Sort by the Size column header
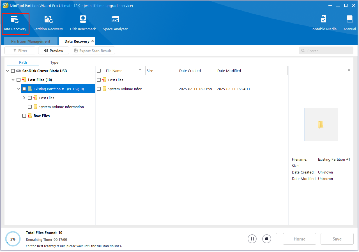359x252 pixels. click(x=162, y=71)
